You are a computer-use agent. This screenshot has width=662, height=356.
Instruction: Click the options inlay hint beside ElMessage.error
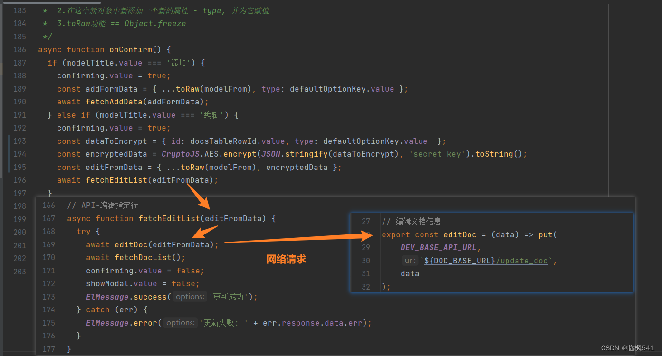[180, 322]
